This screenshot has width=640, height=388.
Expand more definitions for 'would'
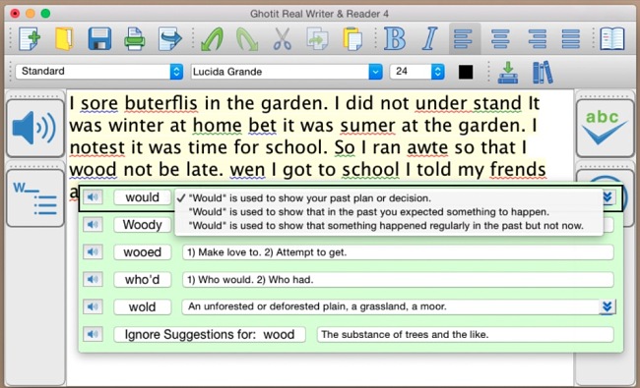[x=608, y=197]
